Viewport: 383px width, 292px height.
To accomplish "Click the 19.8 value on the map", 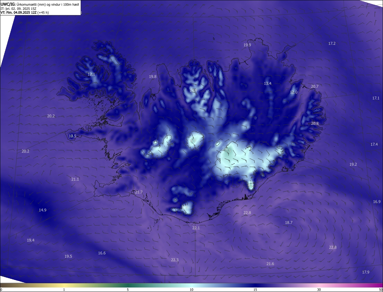I will [x=153, y=76].
